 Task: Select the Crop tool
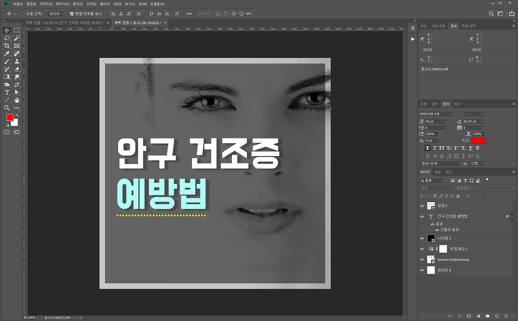pyautogui.click(x=7, y=46)
